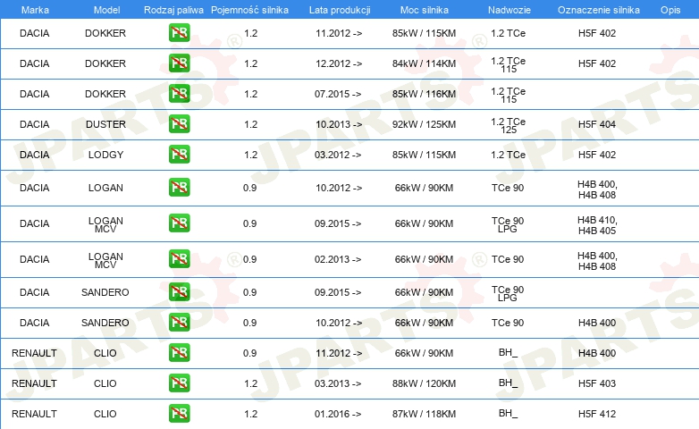Select the Oznaczenie silnika column header
The width and height of the screenshot is (699, 429).
[x=599, y=10]
